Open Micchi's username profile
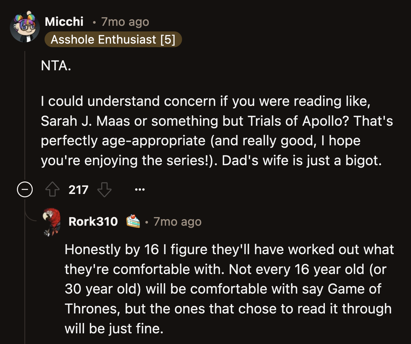Screen dimensions: 411x344 coord(64,21)
